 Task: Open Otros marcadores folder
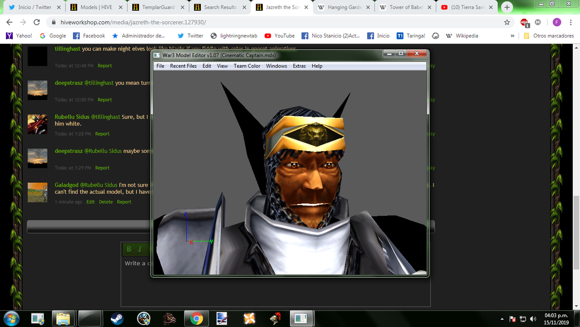coord(548,36)
